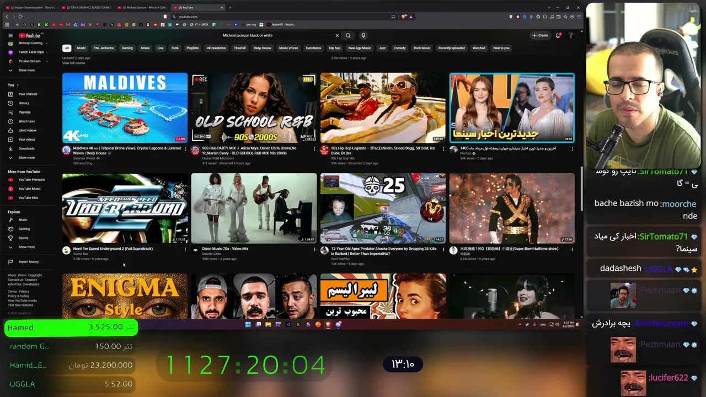Click the search magnifier button
706x397 pixels.
pos(348,35)
